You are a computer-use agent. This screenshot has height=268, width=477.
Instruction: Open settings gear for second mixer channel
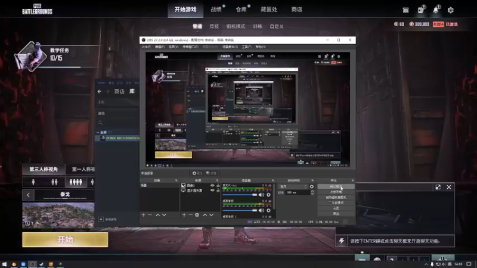pos(268,210)
